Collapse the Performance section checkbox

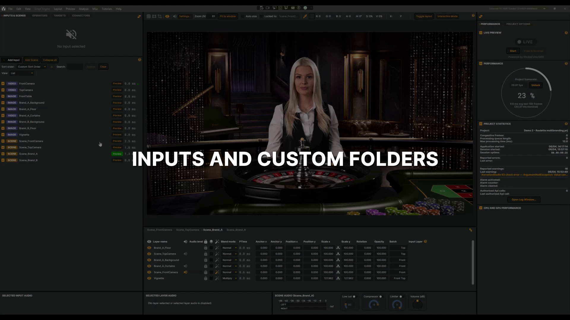(481, 64)
